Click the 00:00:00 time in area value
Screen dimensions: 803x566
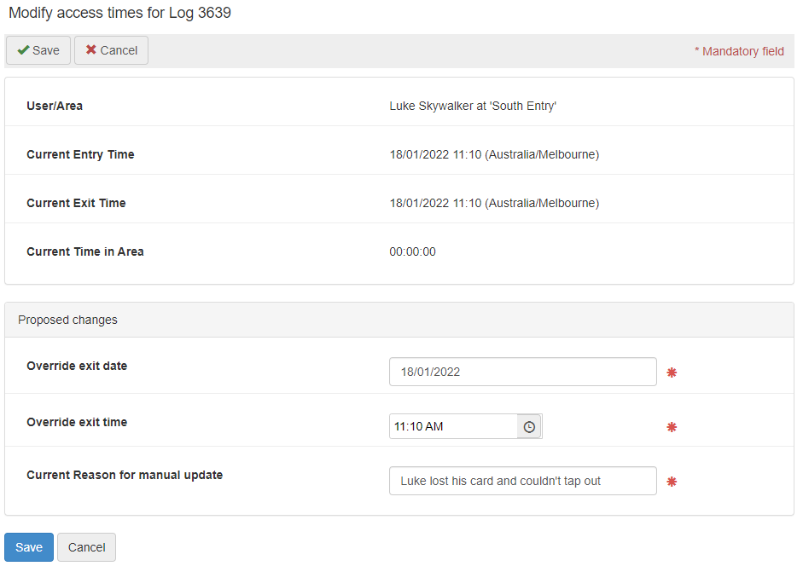click(x=412, y=251)
